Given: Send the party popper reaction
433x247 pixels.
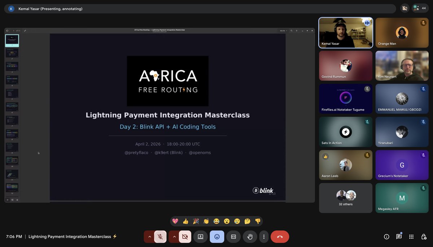Looking at the screenshot, I should click(x=196, y=221).
